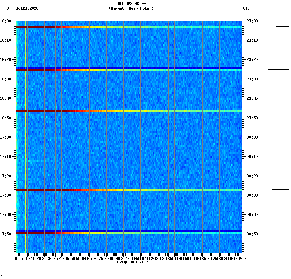Image resolution: width=291 pixels, height=279 pixels.
Task: Click the seismogram trace spike near 17:49
Action: [282, 232]
